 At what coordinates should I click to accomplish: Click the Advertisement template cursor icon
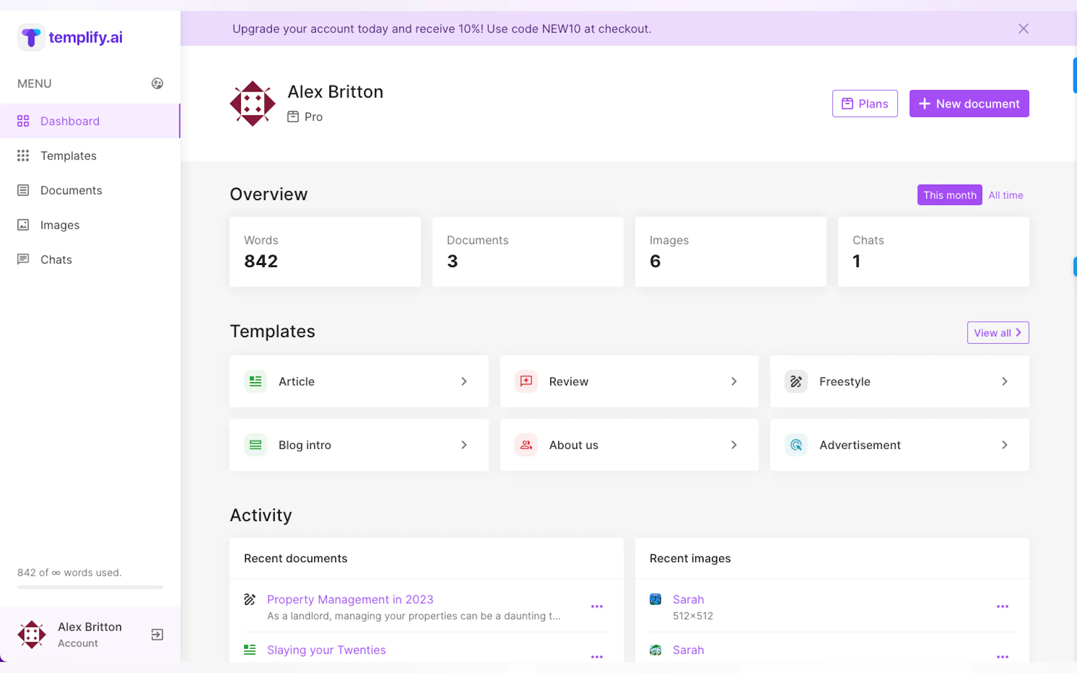(x=796, y=445)
